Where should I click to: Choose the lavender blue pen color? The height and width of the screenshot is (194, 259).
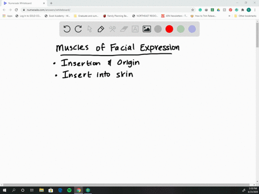[x=192, y=29]
